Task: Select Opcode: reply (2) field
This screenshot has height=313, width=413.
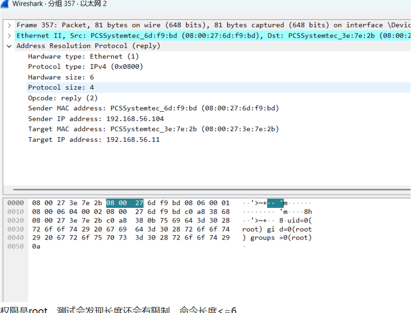Action: [63, 98]
